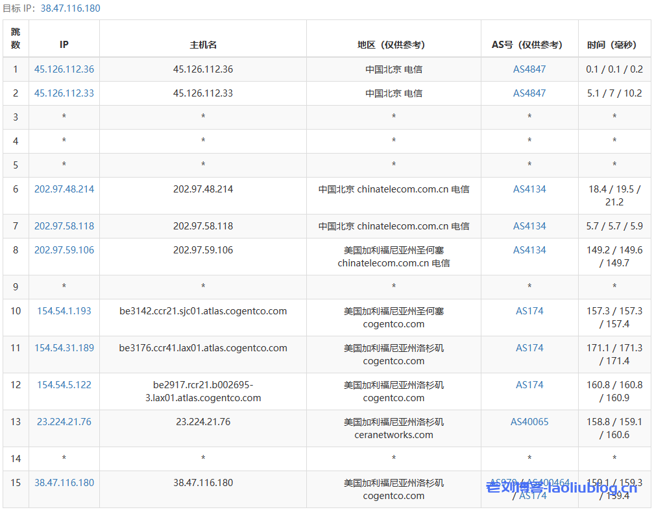Viewport: 654px width, 512px height.
Task: Open AS4134 link in hop 8 row
Action: point(529,250)
